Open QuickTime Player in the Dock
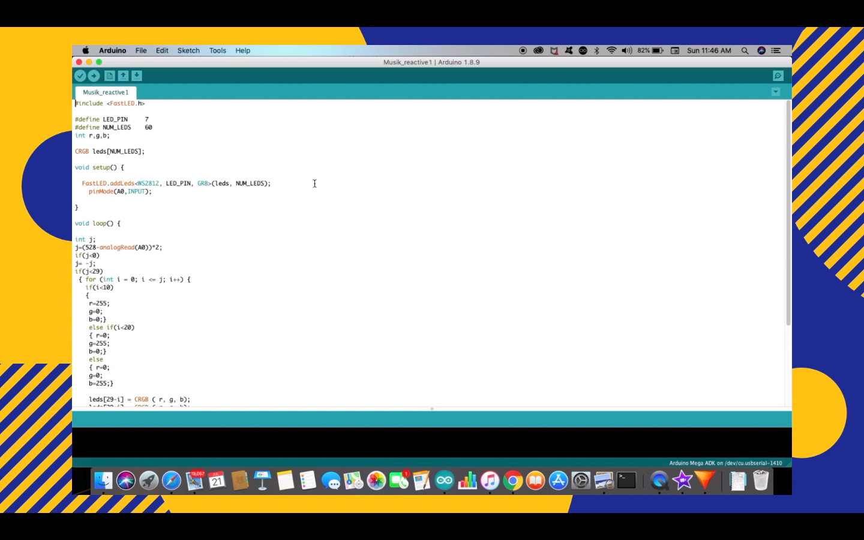Viewport: 864px width, 540px height. tap(659, 481)
